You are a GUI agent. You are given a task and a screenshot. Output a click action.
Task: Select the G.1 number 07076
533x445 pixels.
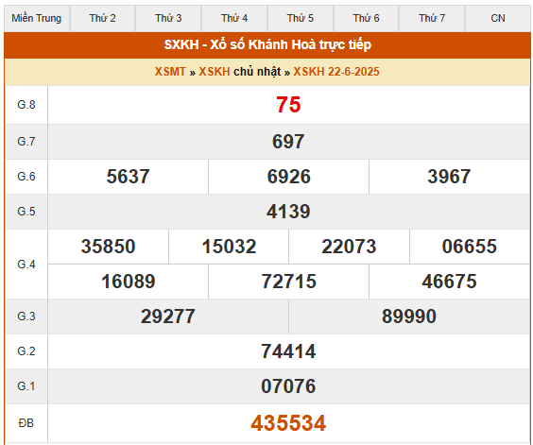pyautogui.click(x=288, y=386)
